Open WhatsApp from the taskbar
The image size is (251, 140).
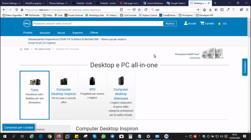[103, 136]
